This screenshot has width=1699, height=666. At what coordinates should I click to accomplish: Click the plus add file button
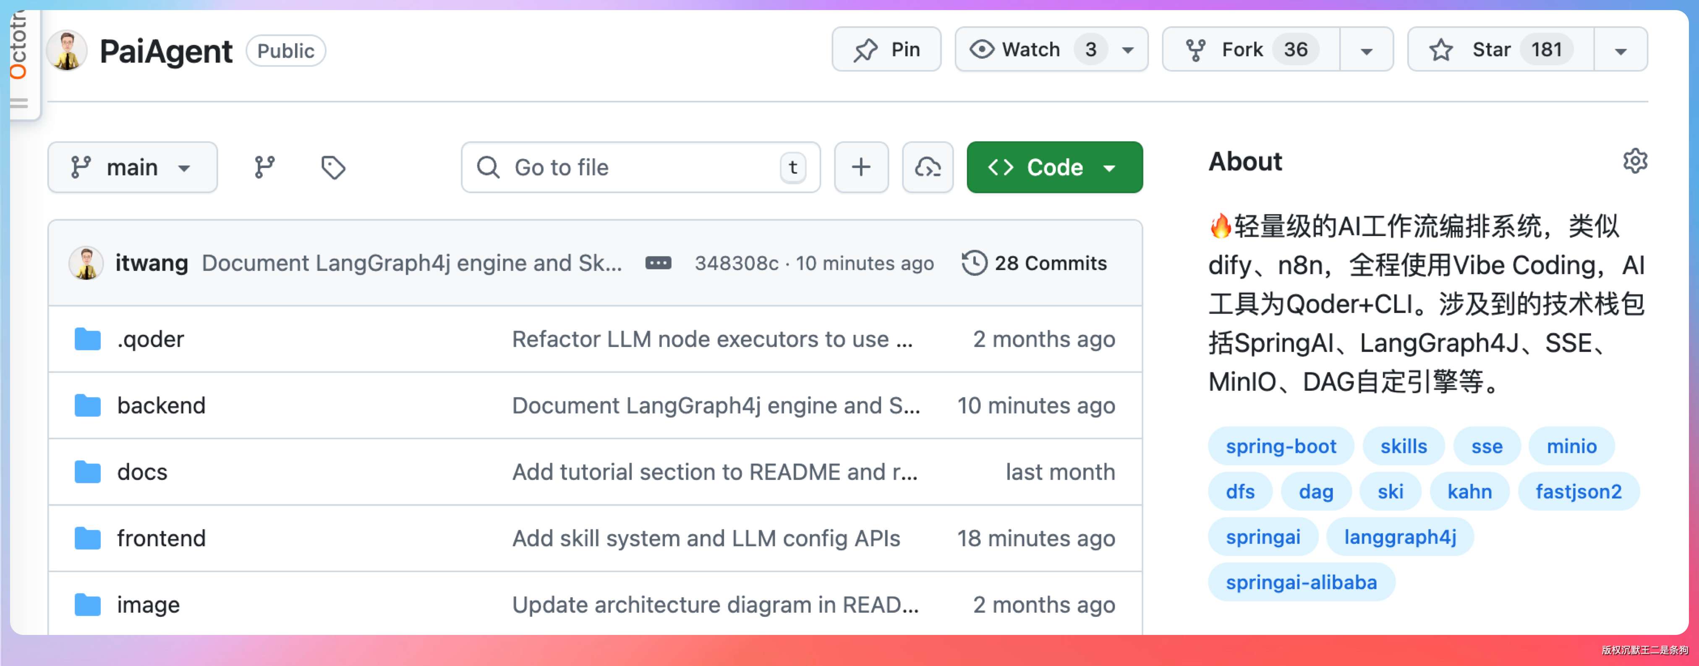(x=861, y=167)
